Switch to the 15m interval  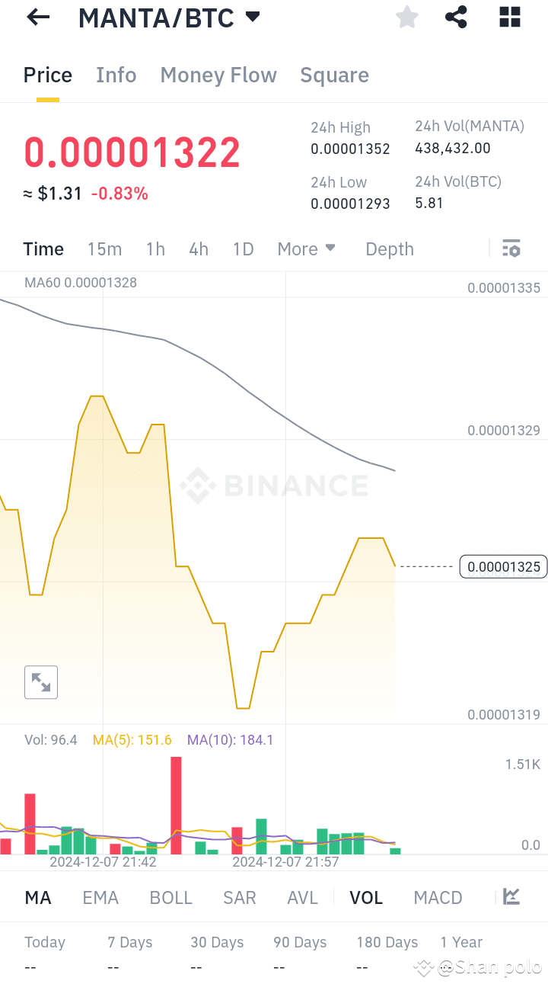pyautogui.click(x=104, y=248)
